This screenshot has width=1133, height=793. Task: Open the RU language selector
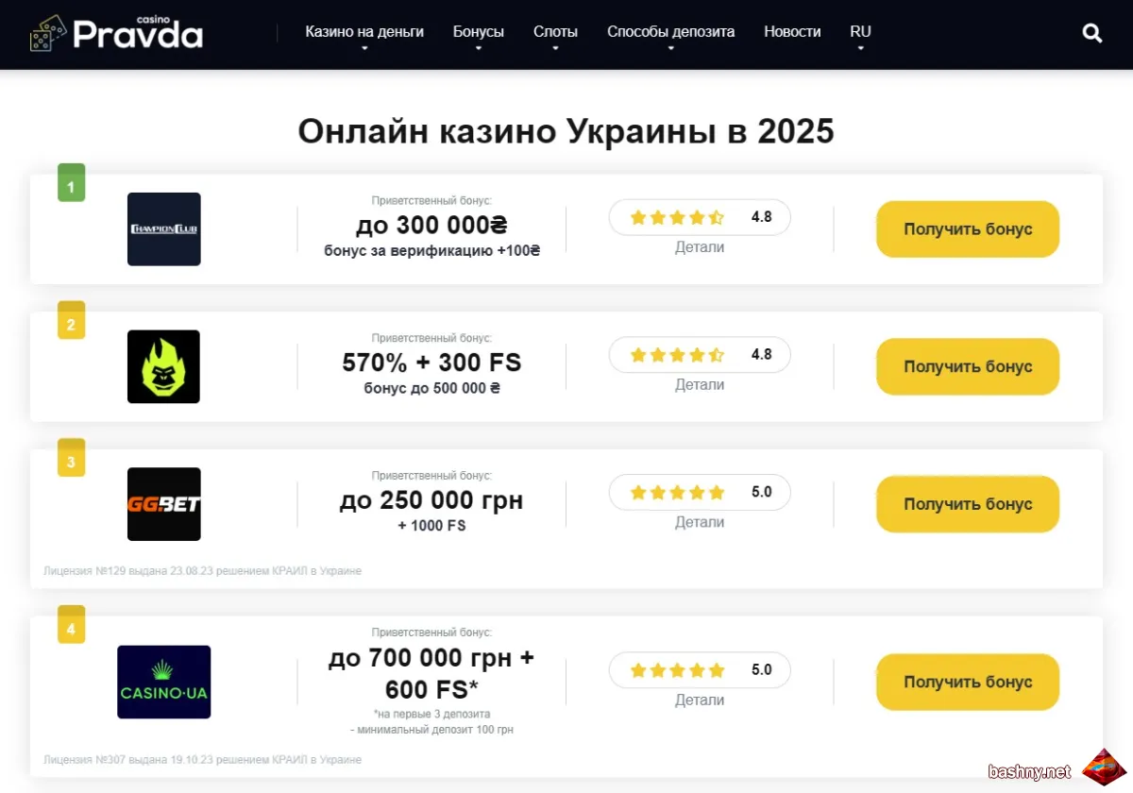pos(860,32)
